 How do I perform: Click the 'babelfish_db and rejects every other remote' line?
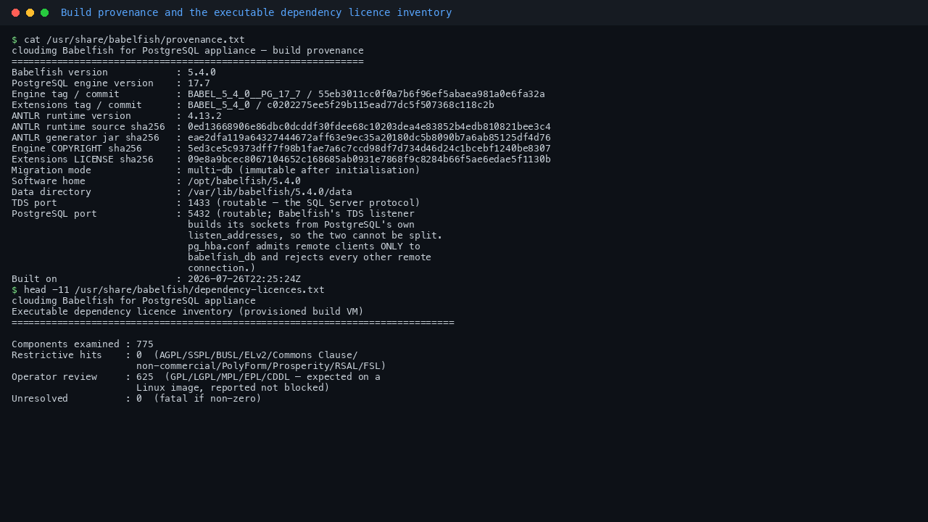pyautogui.click(x=310, y=257)
